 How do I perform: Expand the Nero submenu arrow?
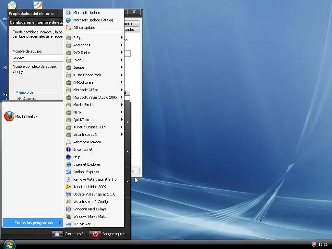tap(122, 112)
